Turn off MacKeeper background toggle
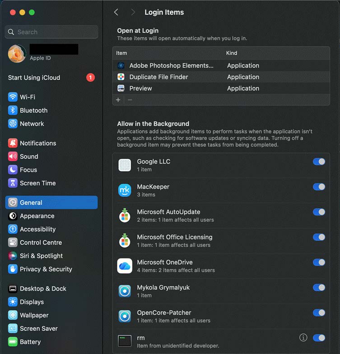The image size is (340, 354). tap(319, 187)
